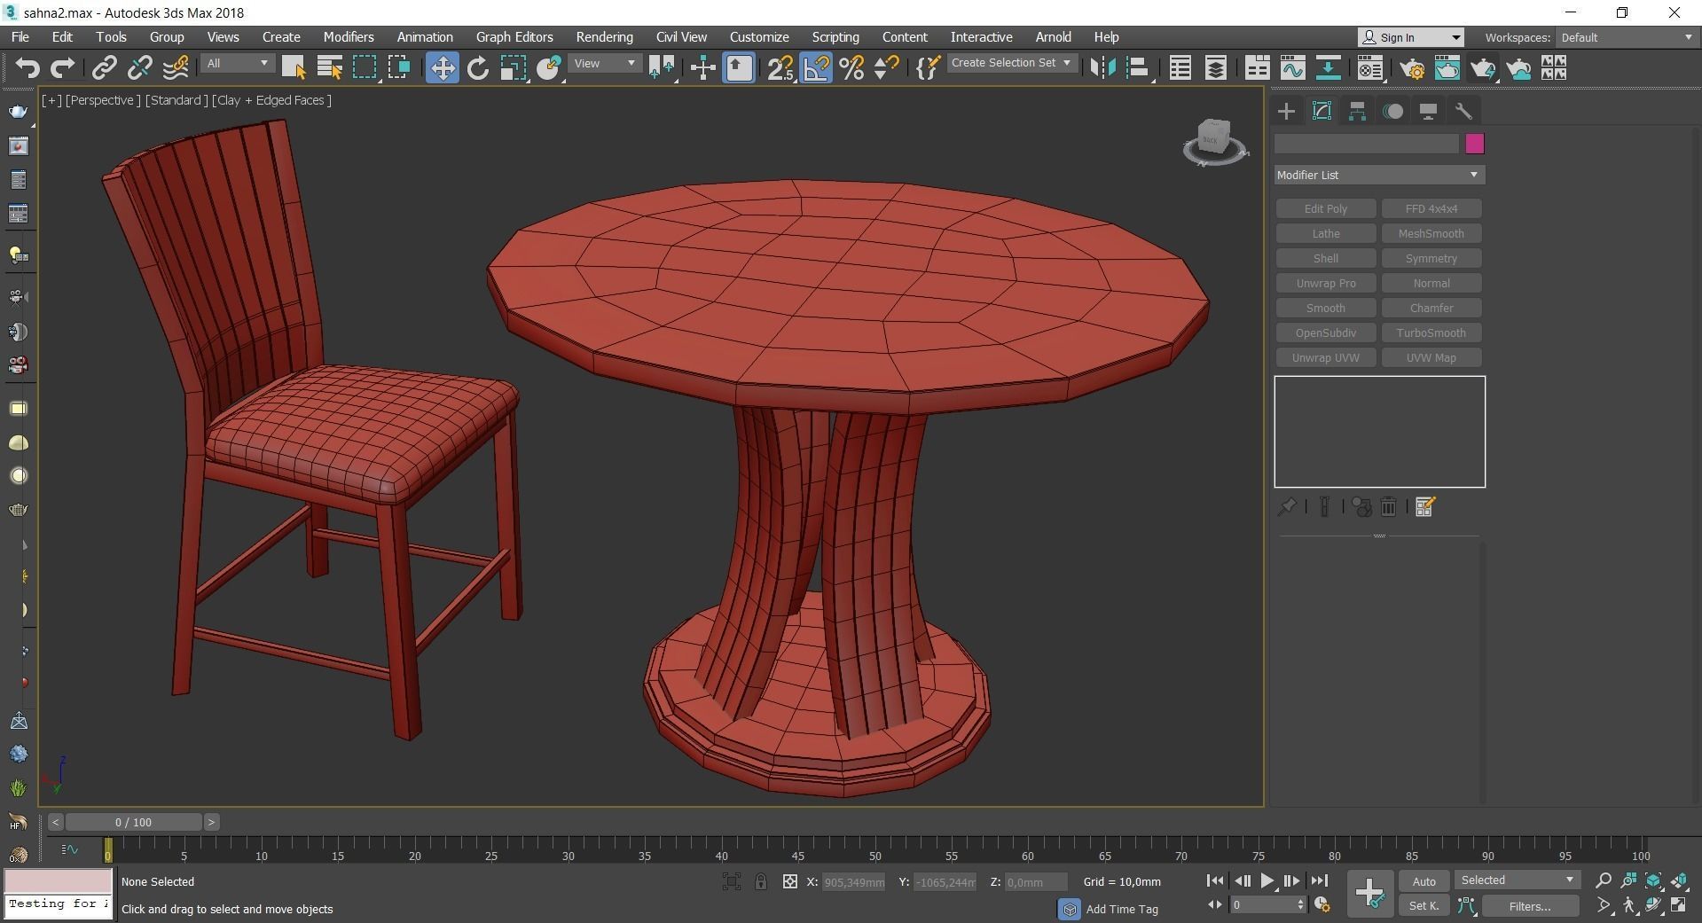Toggle 2.5D Snaps
This screenshot has width=1702, height=923.
click(780, 68)
